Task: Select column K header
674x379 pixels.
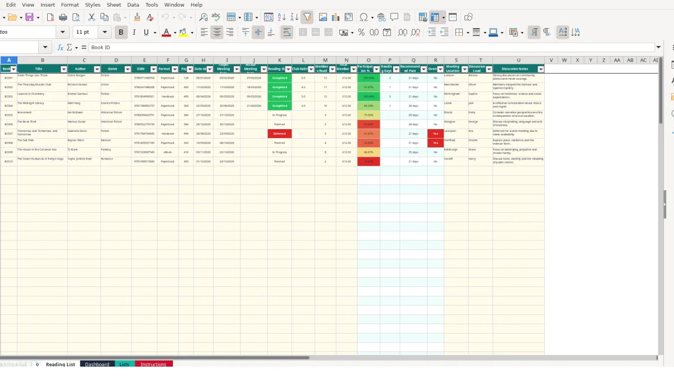Action: (x=280, y=60)
